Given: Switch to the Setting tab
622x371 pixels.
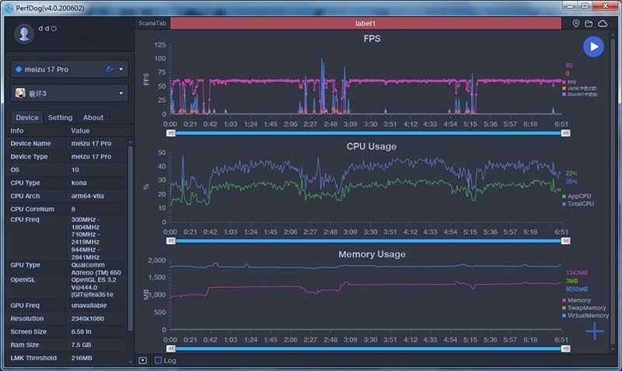Looking at the screenshot, I should (60, 117).
